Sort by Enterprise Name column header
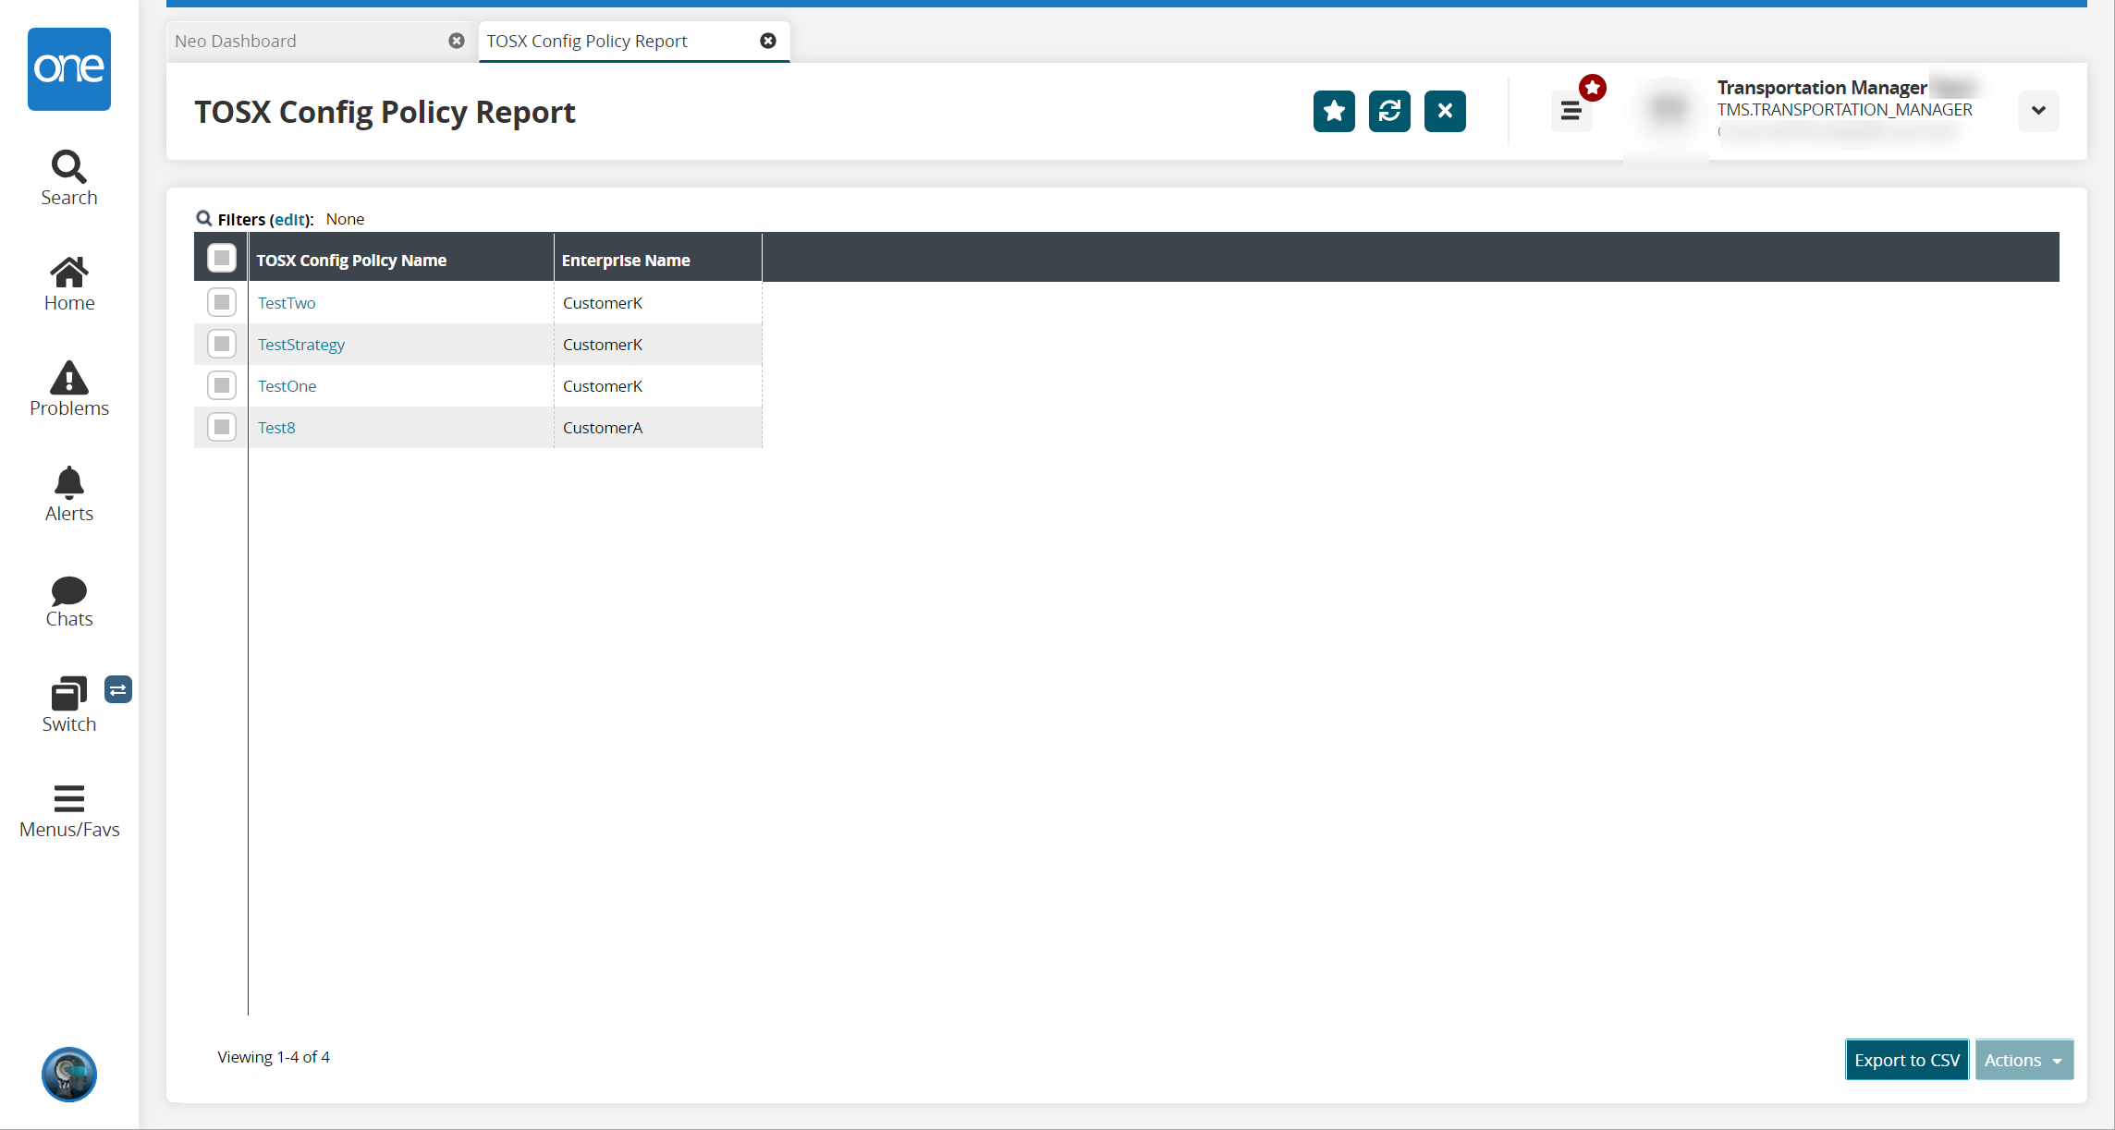This screenshot has width=2115, height=1130. (x=626, y=261)
